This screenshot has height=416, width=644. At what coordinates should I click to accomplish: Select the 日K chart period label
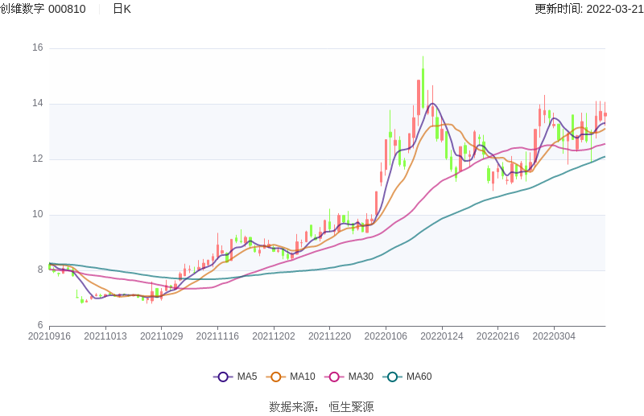tap(122, 9)
